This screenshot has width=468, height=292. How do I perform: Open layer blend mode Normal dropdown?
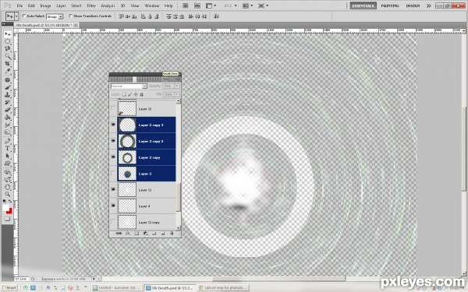129,86
